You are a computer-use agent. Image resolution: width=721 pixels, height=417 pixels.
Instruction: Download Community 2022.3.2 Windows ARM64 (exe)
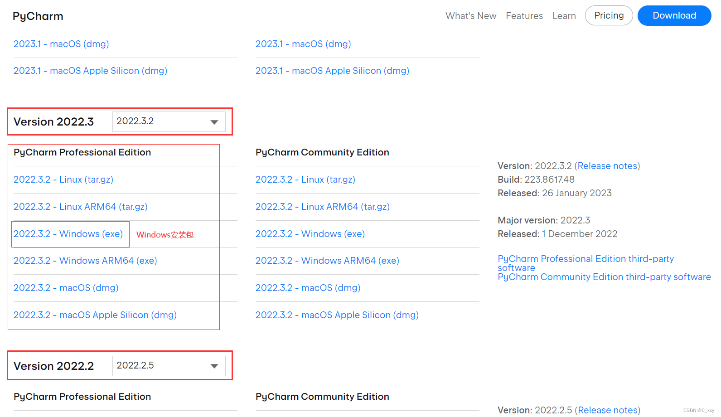(327, 261)
